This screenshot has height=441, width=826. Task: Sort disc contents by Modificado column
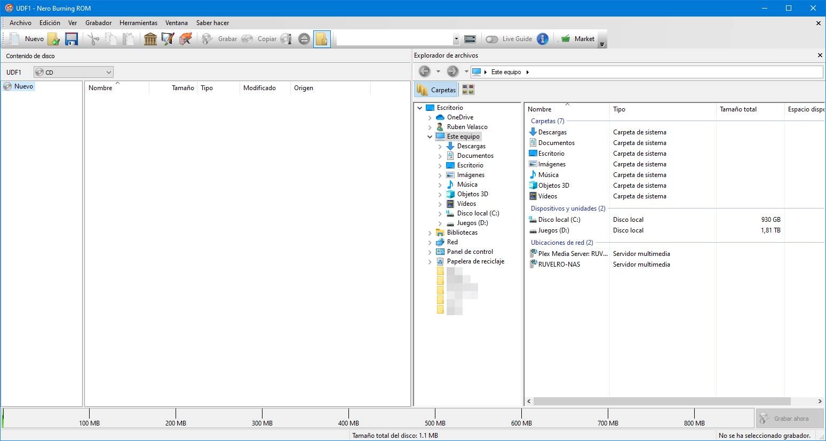pyautogui.click(x=265, y=88)
